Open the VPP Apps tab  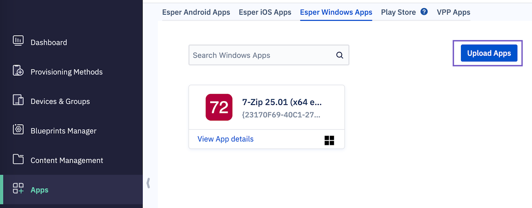click(454, 12)
